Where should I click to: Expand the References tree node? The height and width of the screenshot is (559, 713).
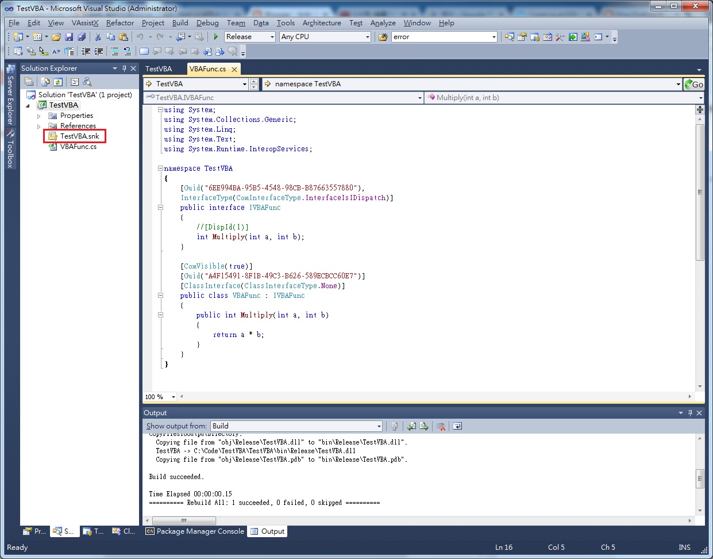click(x=39, y=127)
